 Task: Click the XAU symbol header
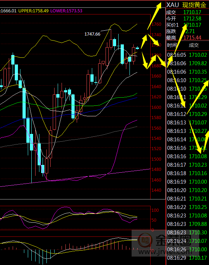coord(172,5)
